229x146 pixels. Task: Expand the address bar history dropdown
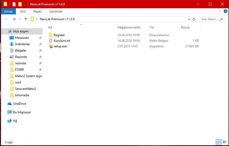(189, 19)
